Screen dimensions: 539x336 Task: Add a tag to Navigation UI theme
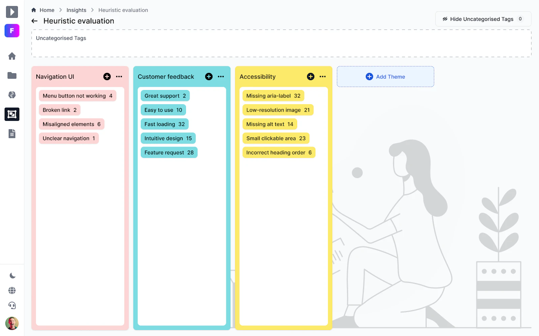tap(107, 77)
